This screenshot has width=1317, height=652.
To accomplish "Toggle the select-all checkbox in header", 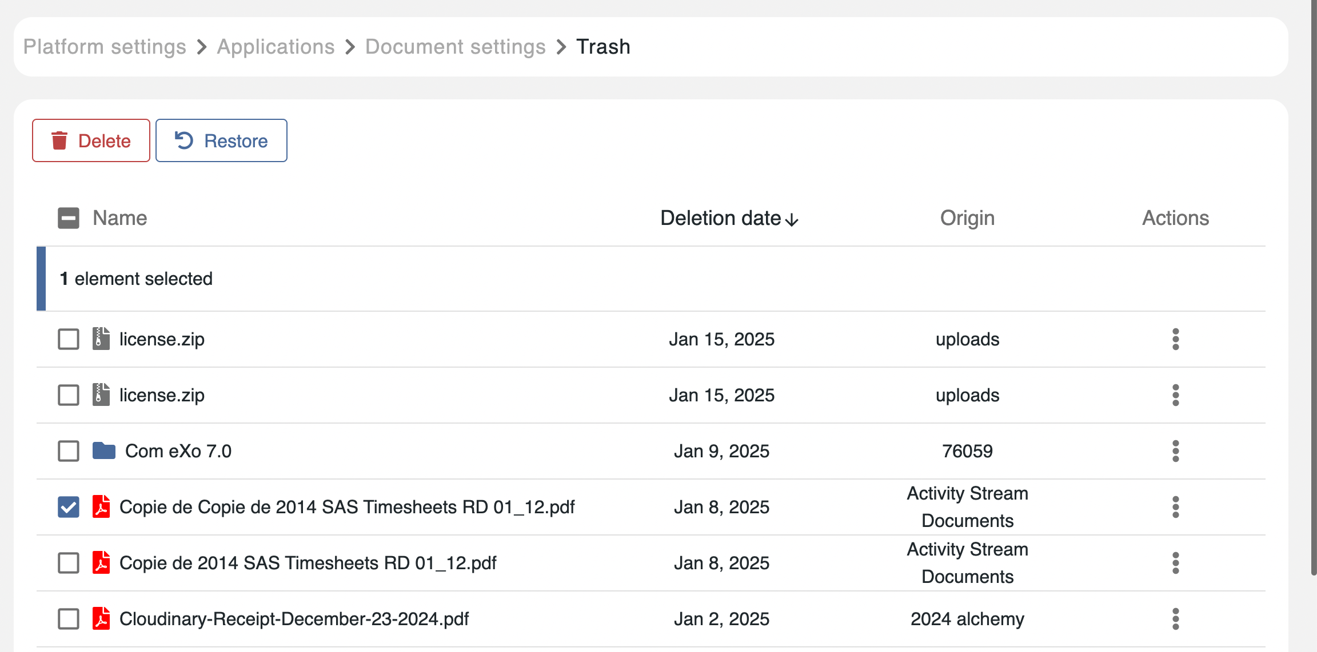I will 69,218.
